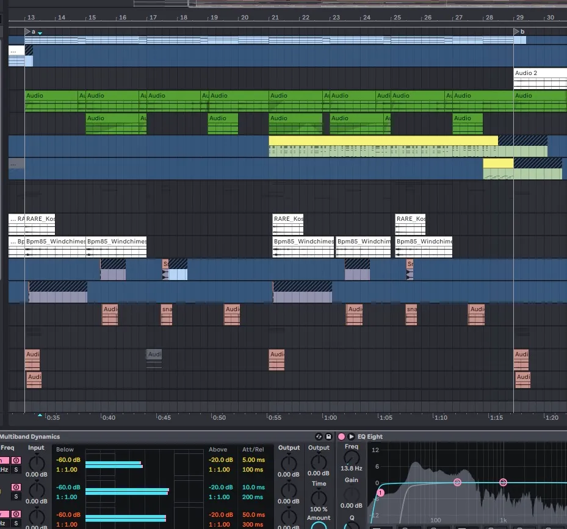The width and height of the screenshot is (567, 529).
Task: Click the 5.00 ms attack time value
Action: (x=253, y=460)
